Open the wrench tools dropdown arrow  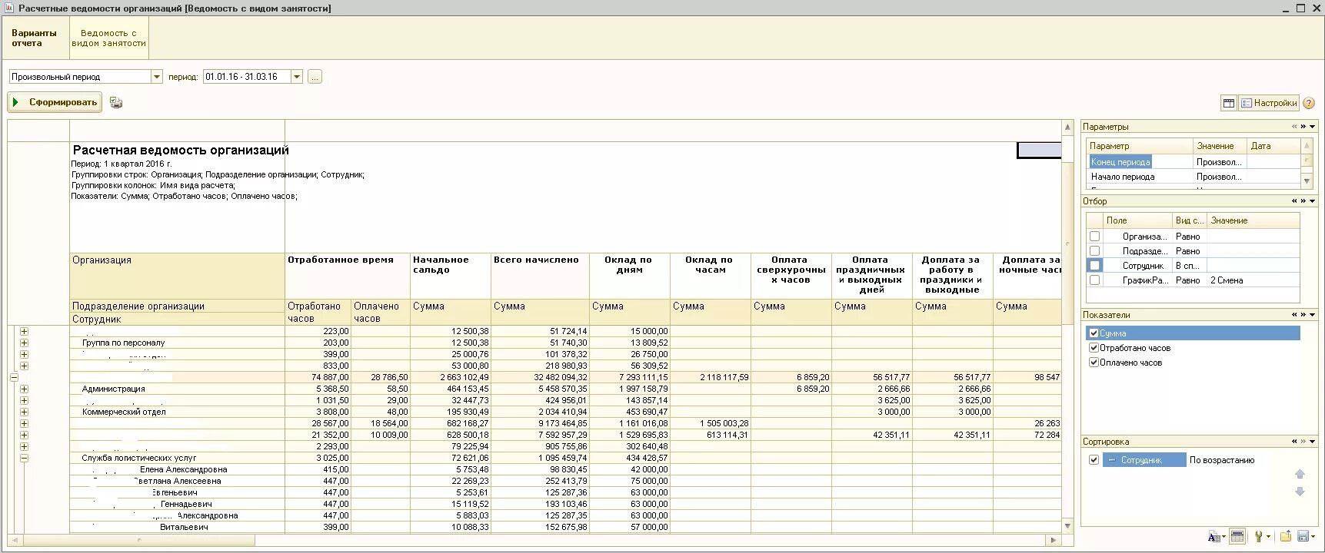click(1268, 536)
